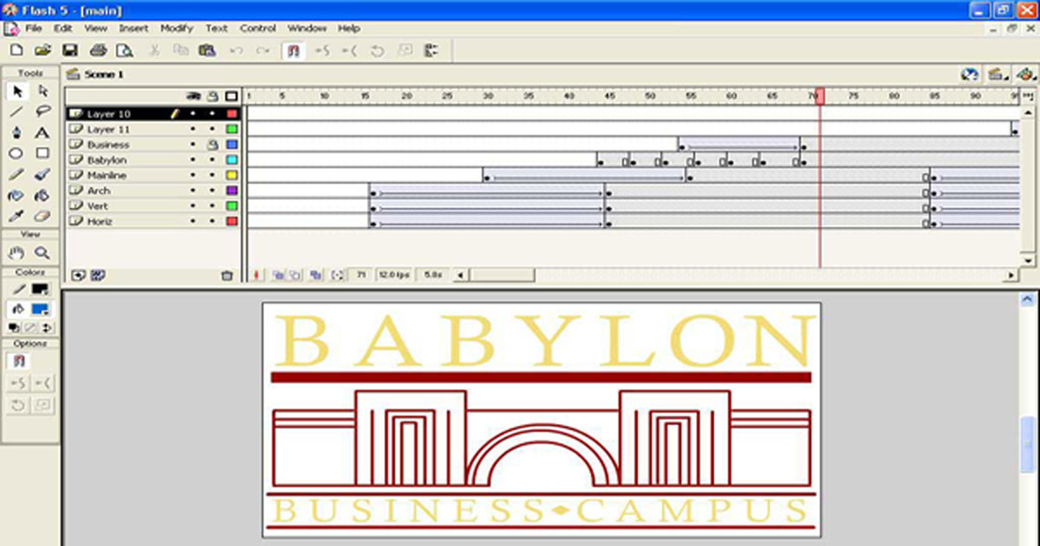Open the Edit Scene dropdown
Screen dimensions: 1040x546
pyautogui.click(x=997, y=75)
